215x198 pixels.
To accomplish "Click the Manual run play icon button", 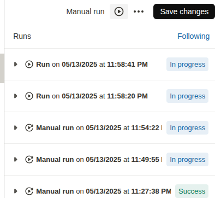I will pyautogui.click(x=119, y=11).
